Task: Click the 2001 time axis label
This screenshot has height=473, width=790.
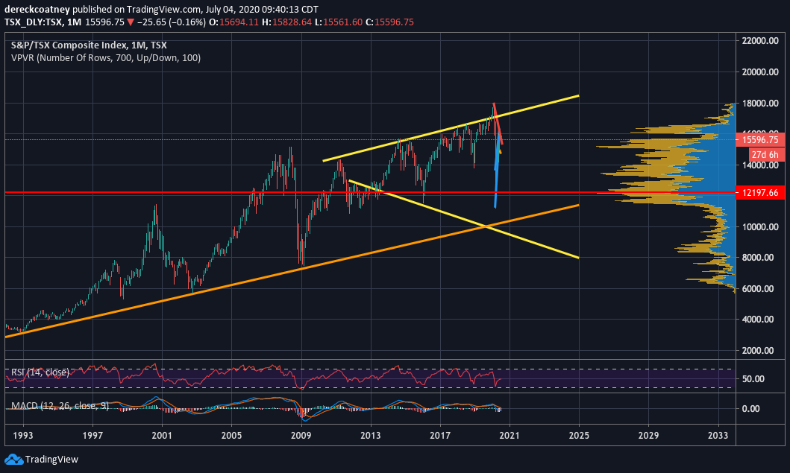Action: pos(162,435)
